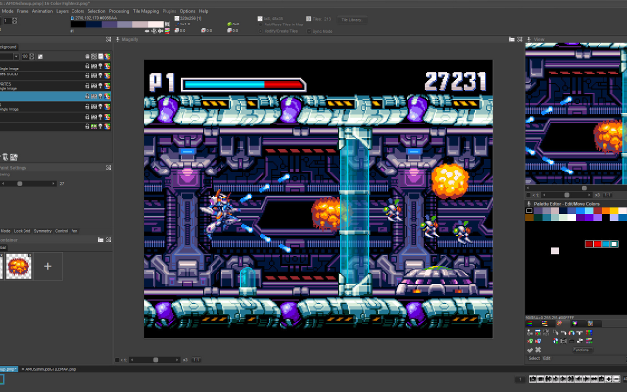
Task: Add a new brush with plus tile
Action: 48,267
